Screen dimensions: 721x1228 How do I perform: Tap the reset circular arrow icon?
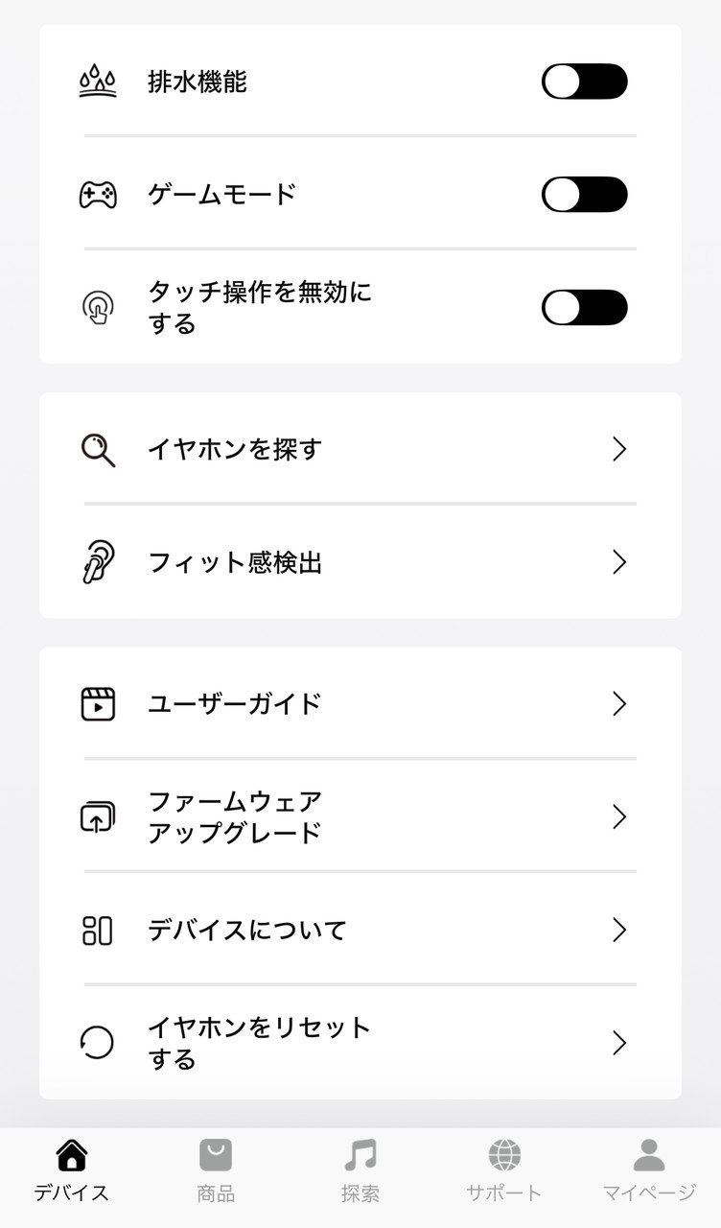pos(98,1043)
